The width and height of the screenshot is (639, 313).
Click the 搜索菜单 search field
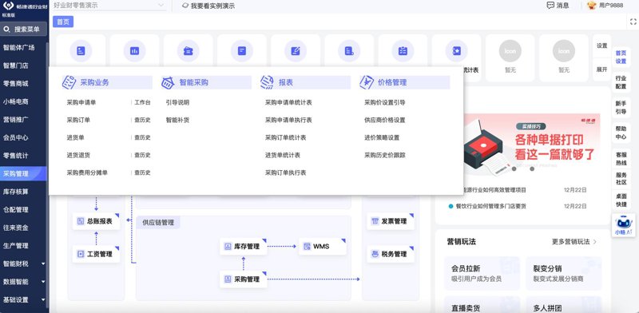click(x=24, y=30)
